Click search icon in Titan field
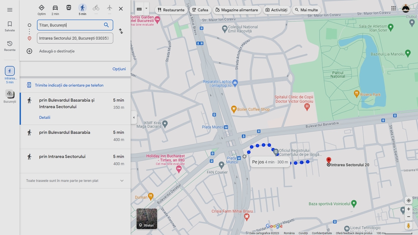418x235 pixels. 107,25
